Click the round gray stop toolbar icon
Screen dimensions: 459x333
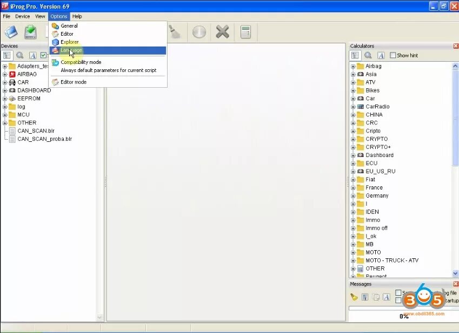(x=199, y=32)
